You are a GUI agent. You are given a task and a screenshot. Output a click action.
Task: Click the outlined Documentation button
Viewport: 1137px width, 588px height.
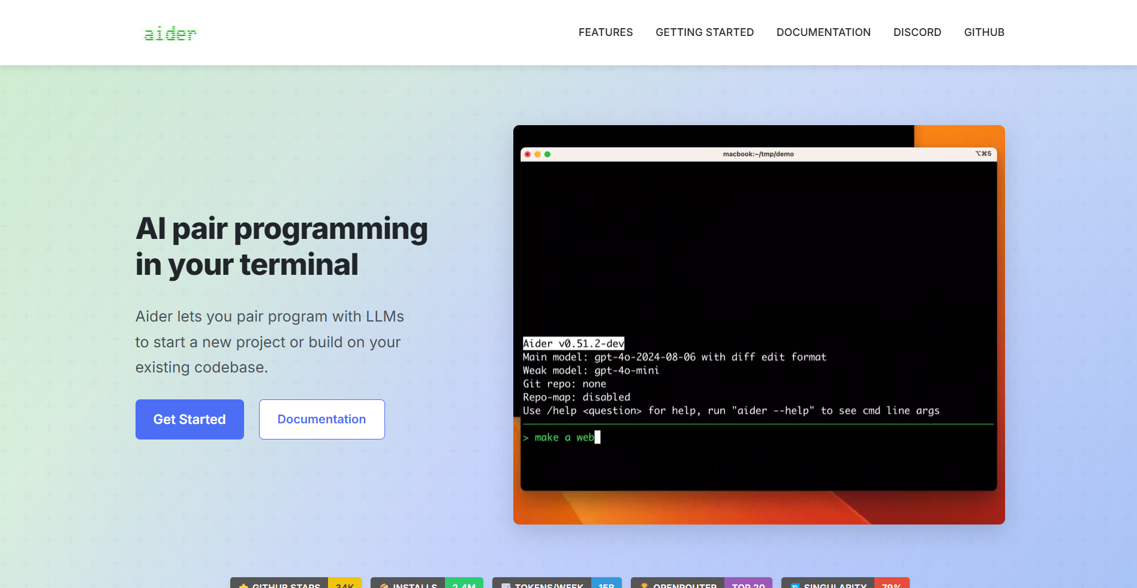[x=322, y=419]
